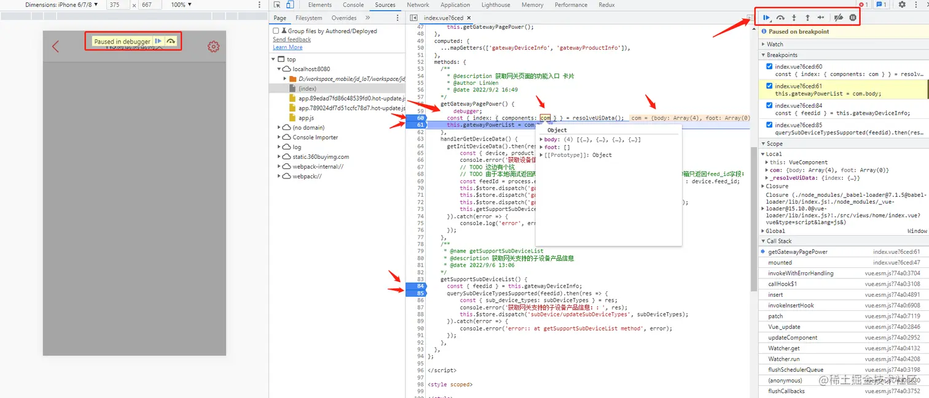Edit the device height field 667
This screenshot has width=929, height=398.
click(149, 4)
